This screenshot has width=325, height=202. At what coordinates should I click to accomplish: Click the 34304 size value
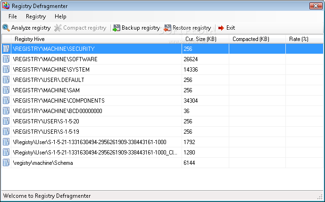point(191,101)
